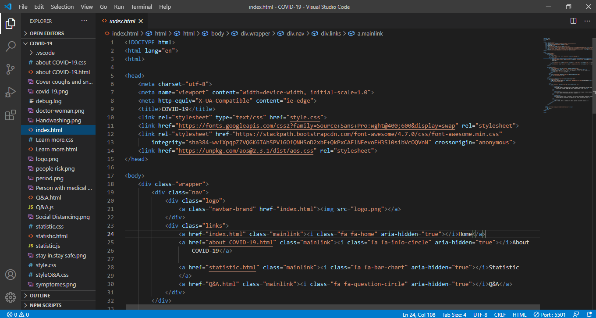Open covid 19.png in explorer
Image resolution: width=596 pixels, height=318 pixels.
tap(58, 92)
